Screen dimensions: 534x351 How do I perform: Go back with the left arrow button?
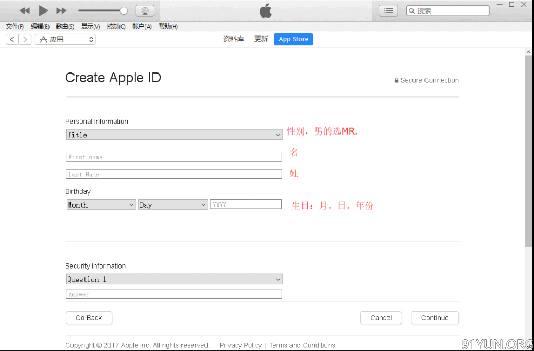(12, 40)
